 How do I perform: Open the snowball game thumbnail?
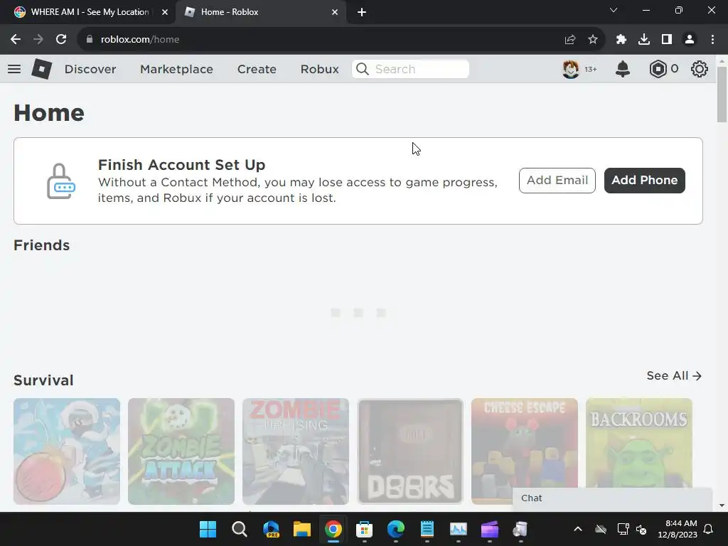(67, 451)
